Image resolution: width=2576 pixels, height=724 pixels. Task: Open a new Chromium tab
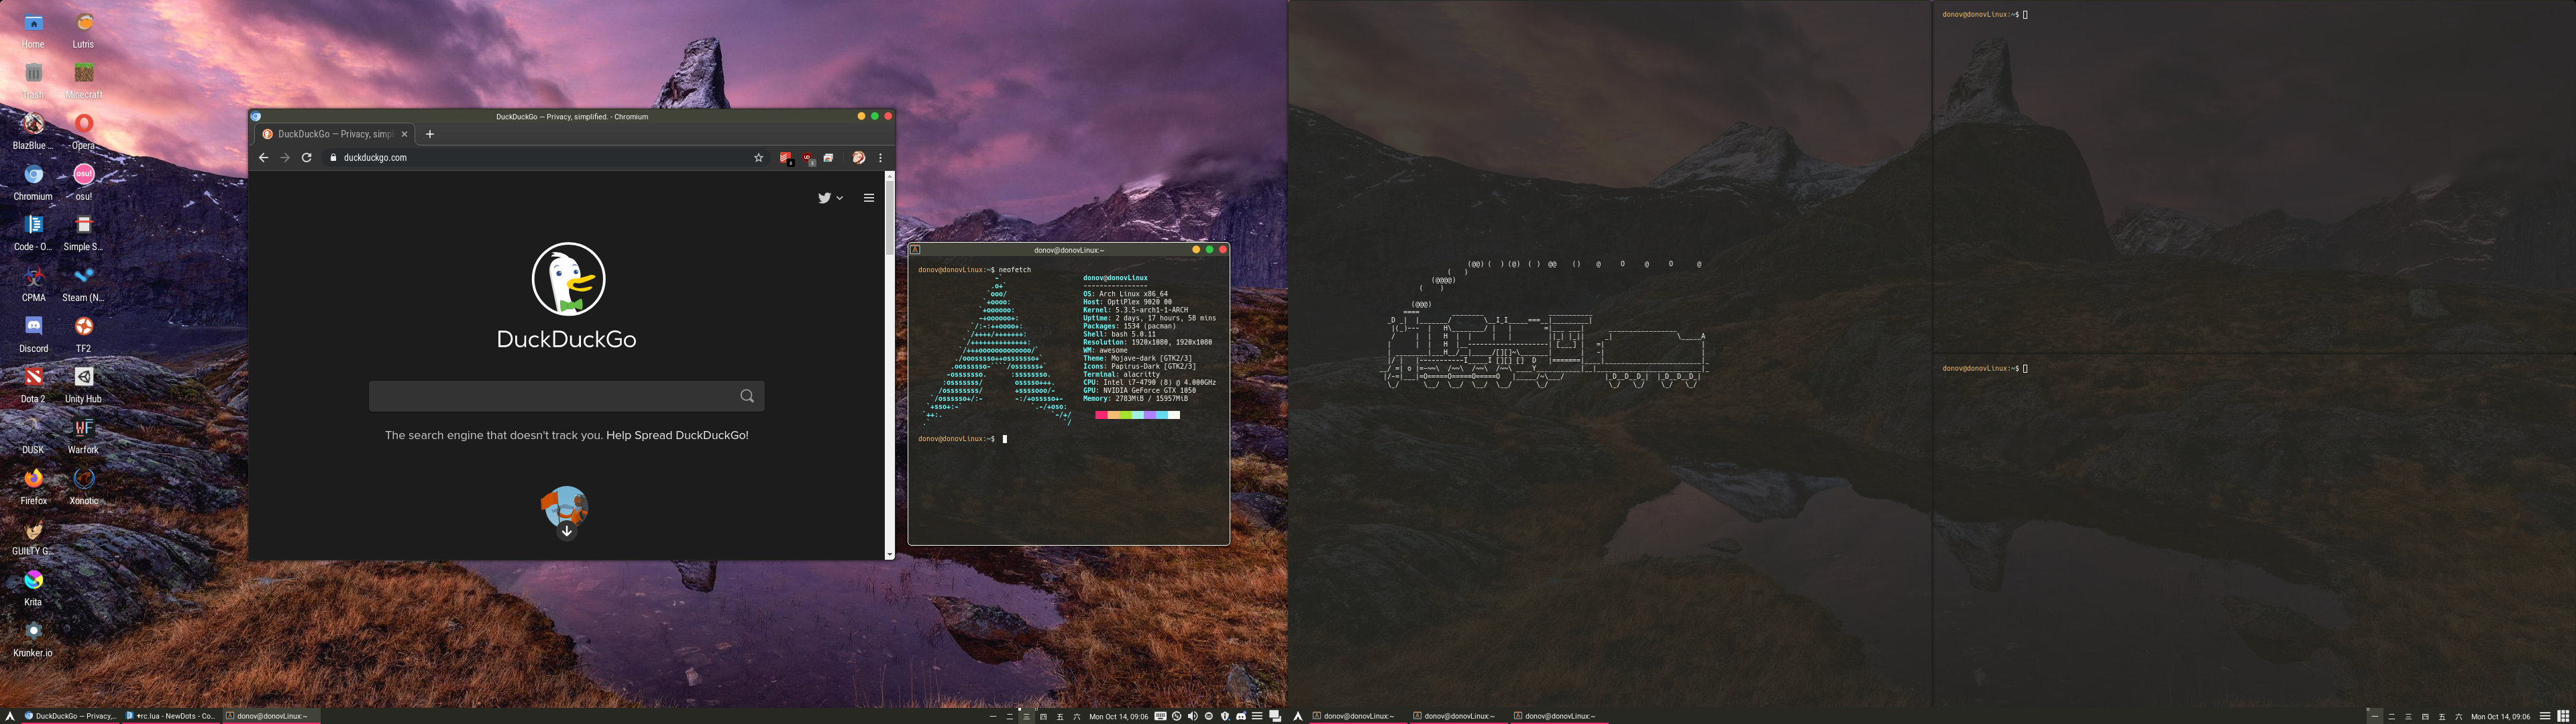[x=430, y=134]
